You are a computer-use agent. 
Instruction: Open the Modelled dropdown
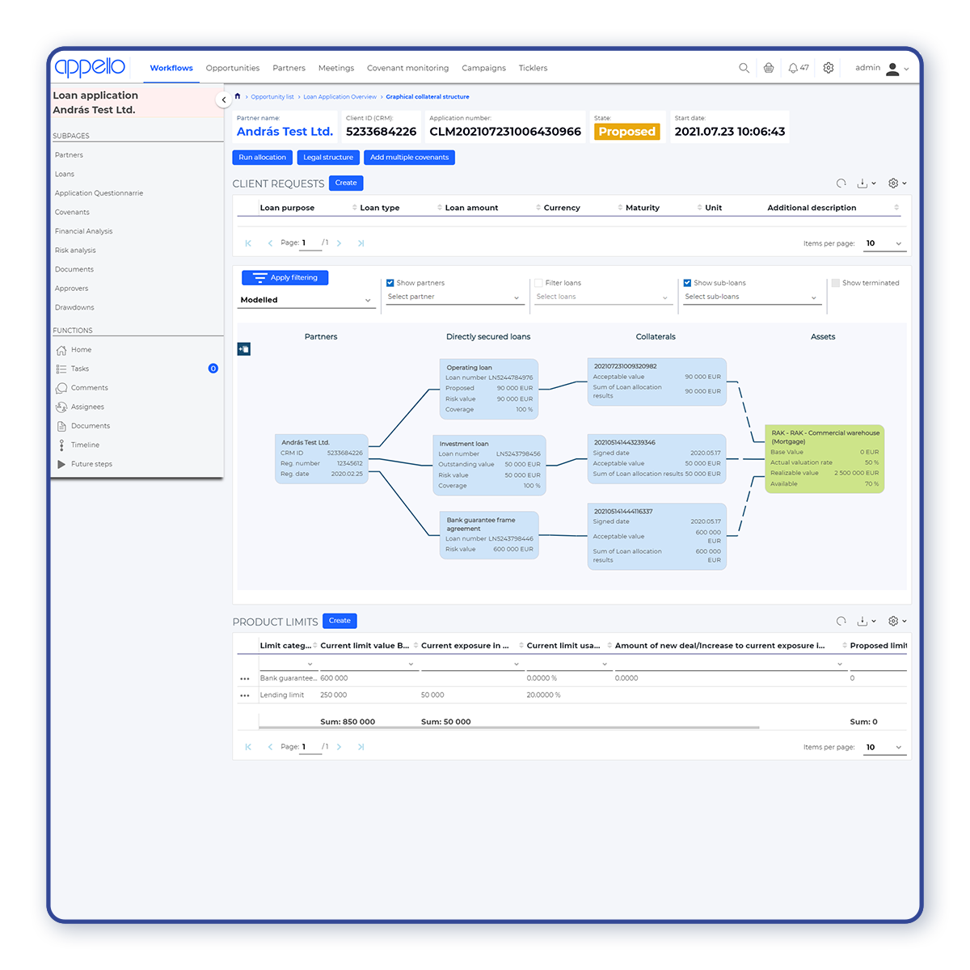(306, 300)
